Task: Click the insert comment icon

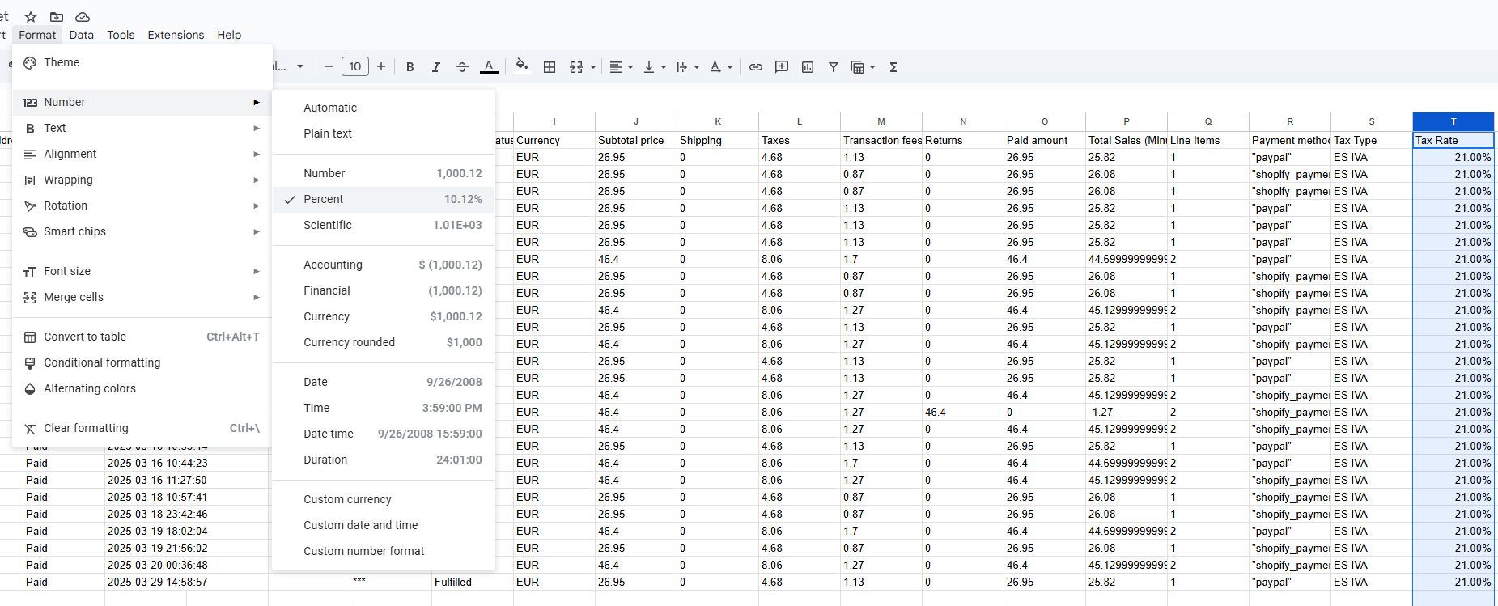Action: [781, 67]
